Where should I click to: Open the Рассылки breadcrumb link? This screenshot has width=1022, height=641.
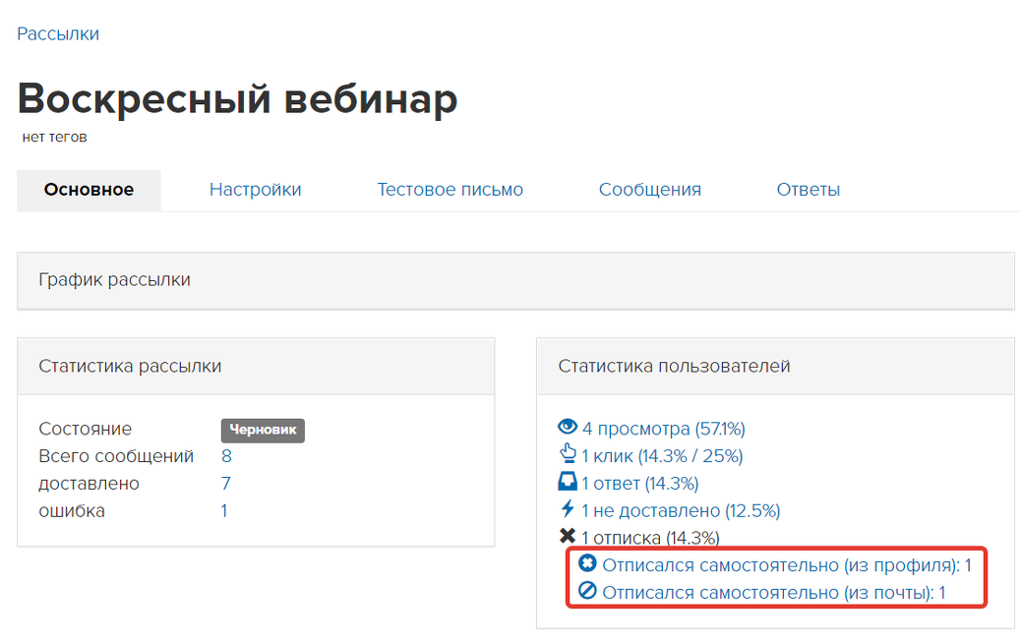(x=58, y=33)
